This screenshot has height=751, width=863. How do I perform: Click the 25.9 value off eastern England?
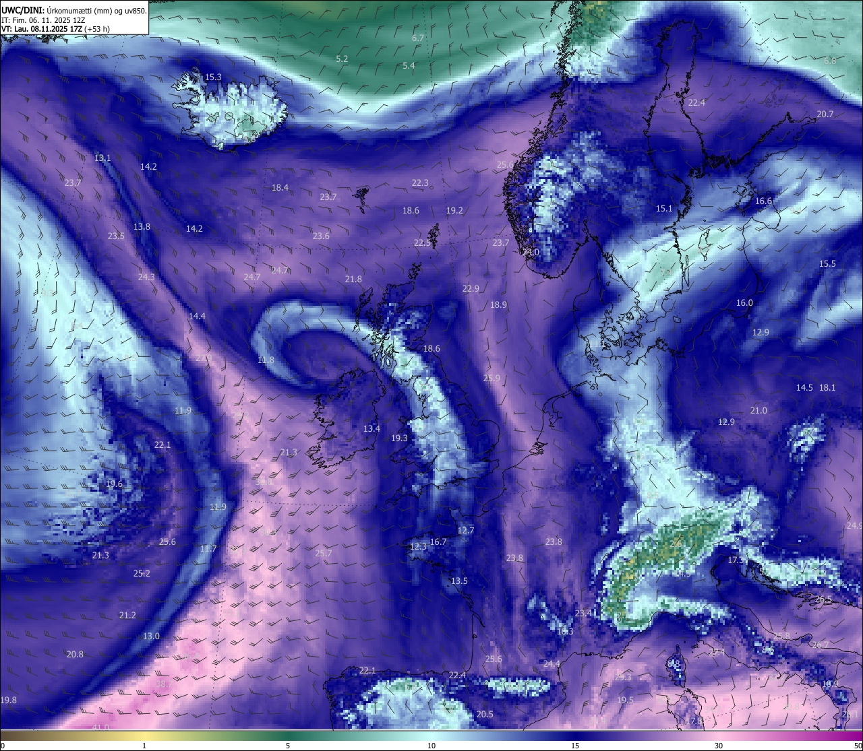tap(492, 379)
